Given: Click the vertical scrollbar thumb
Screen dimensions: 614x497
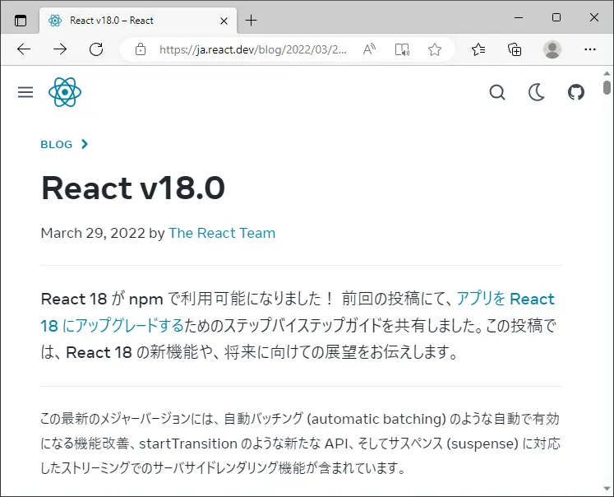Looking at the screenshot, I should (607, 87).
